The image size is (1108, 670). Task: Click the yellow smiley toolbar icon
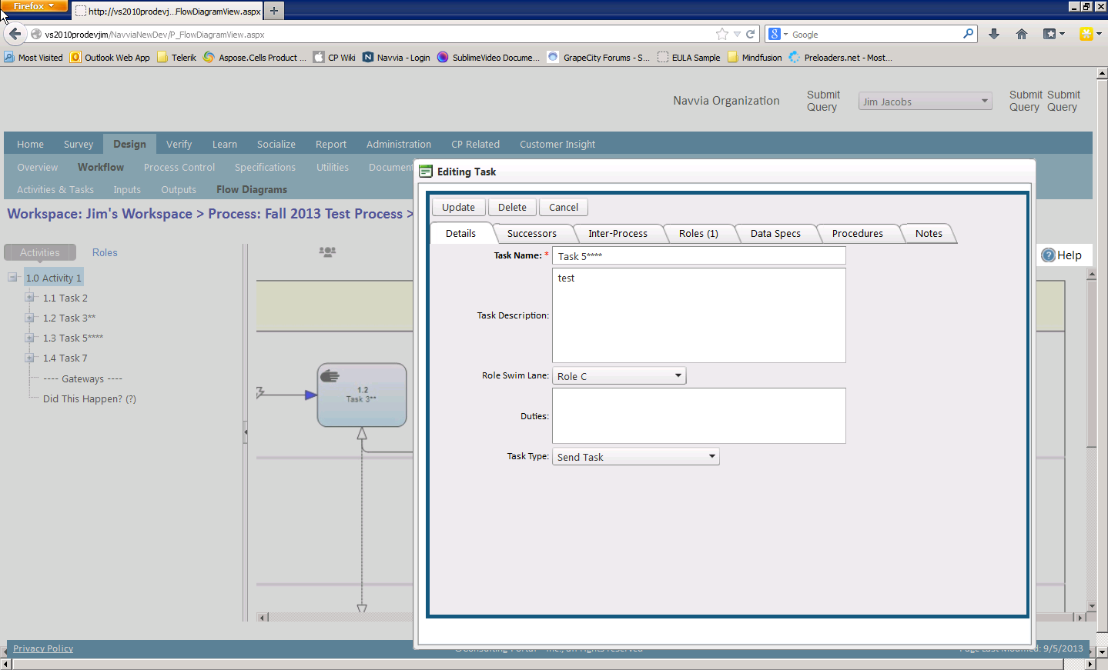pos(1086,34)
